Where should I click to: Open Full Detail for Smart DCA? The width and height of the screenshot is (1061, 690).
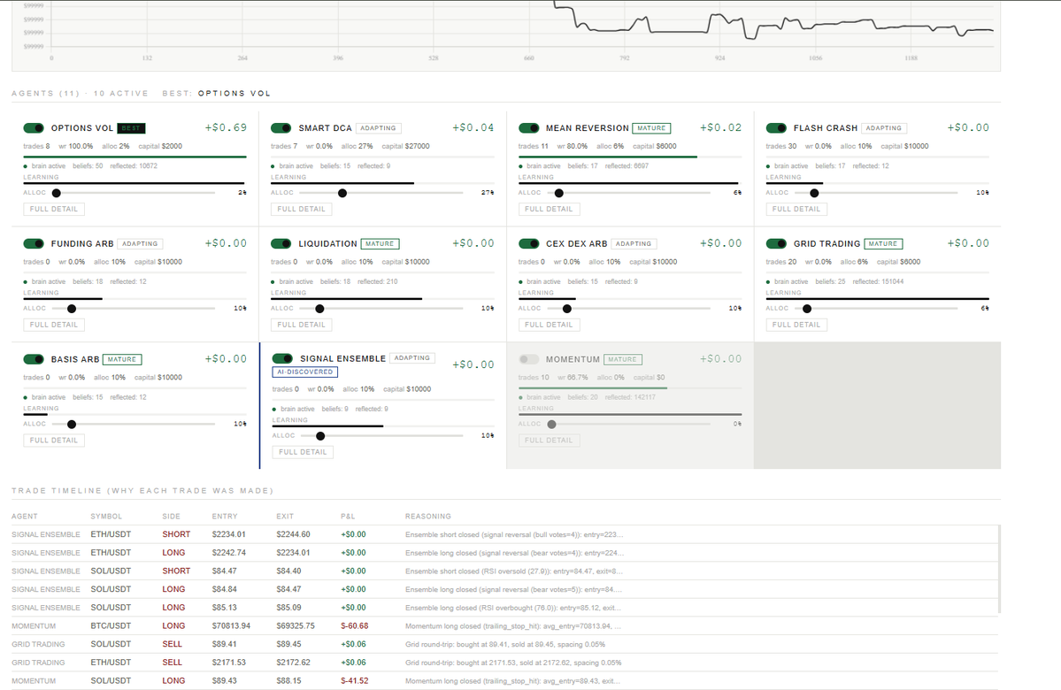(301, 209)
